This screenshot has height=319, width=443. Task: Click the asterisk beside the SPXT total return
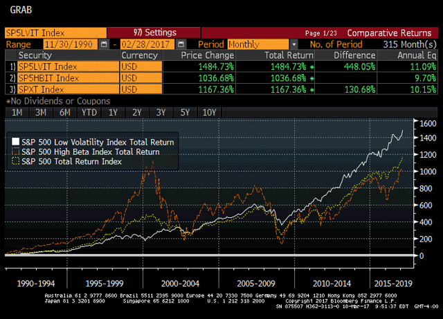(x=311, y=90)
